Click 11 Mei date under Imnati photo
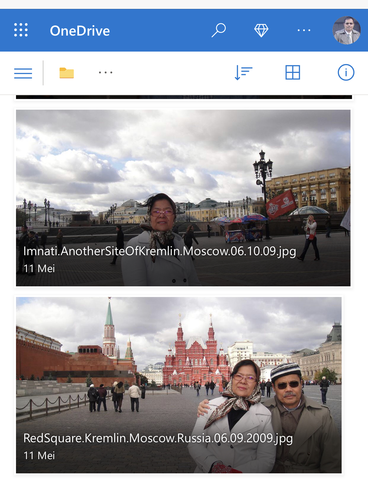The width and height of the screenshot is (368, 479). (x=39, y=269)
